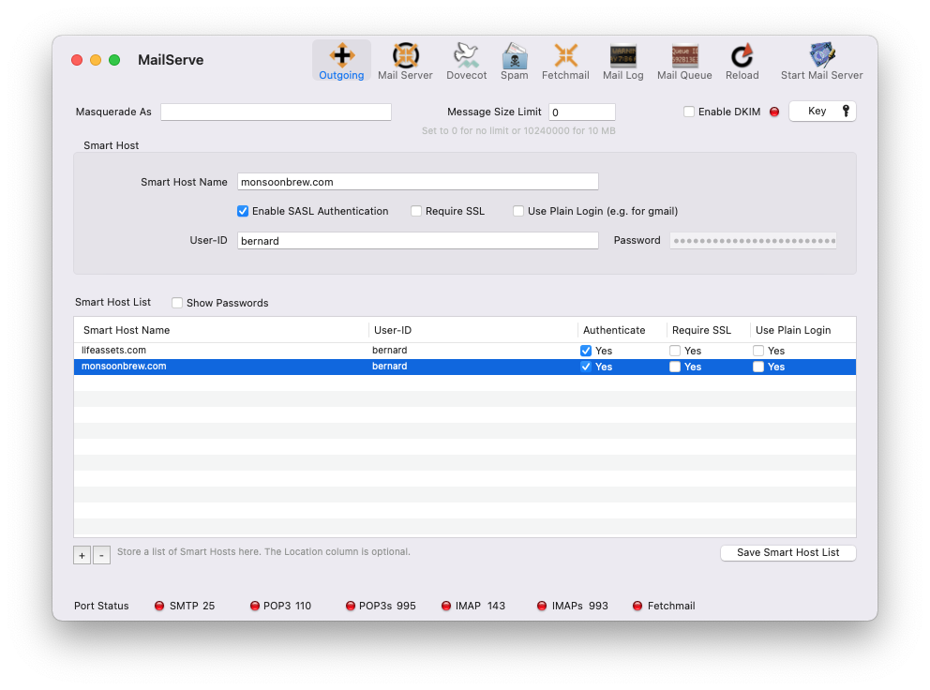Toggle Enable SASL Authentication checkbox
Viewport: 930px width, 690px height.
tap(243, 211)
